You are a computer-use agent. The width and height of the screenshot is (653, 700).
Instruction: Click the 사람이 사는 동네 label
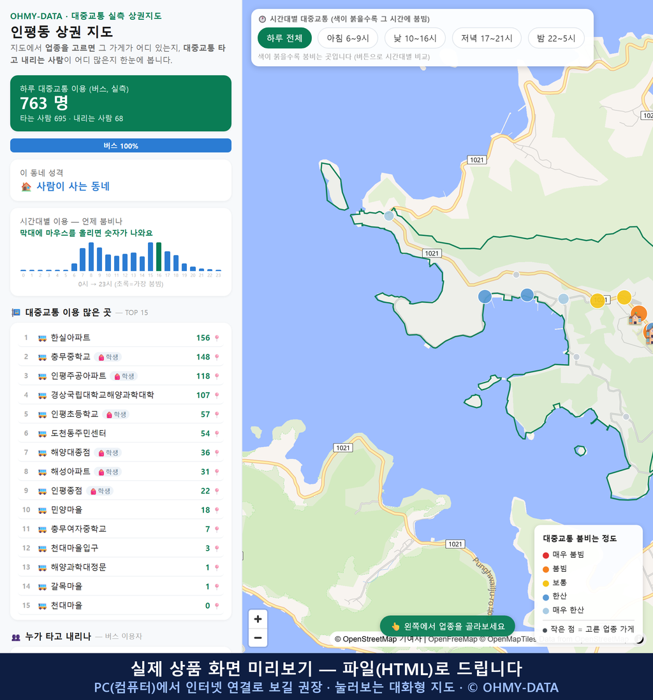73,187
